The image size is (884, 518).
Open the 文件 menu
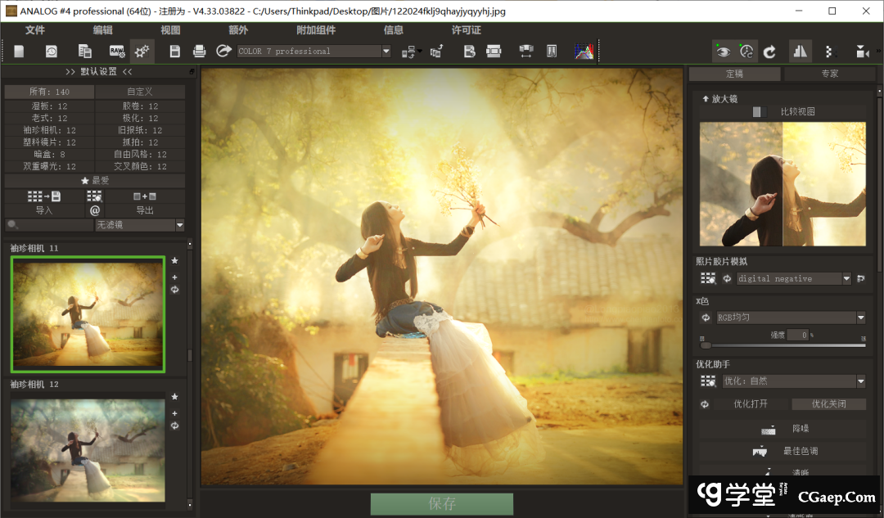click(35, 30)
